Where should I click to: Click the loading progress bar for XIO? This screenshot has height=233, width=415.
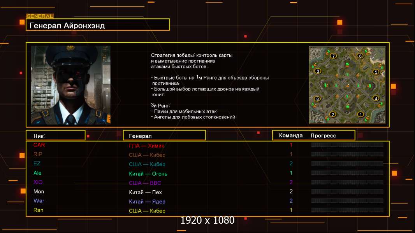pos(347,182)
